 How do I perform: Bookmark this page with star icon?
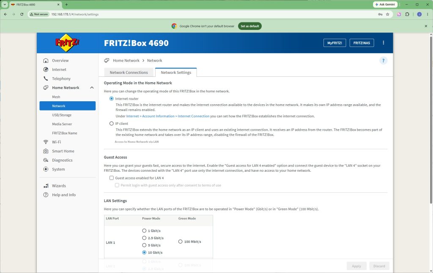(x=387, y=14)
